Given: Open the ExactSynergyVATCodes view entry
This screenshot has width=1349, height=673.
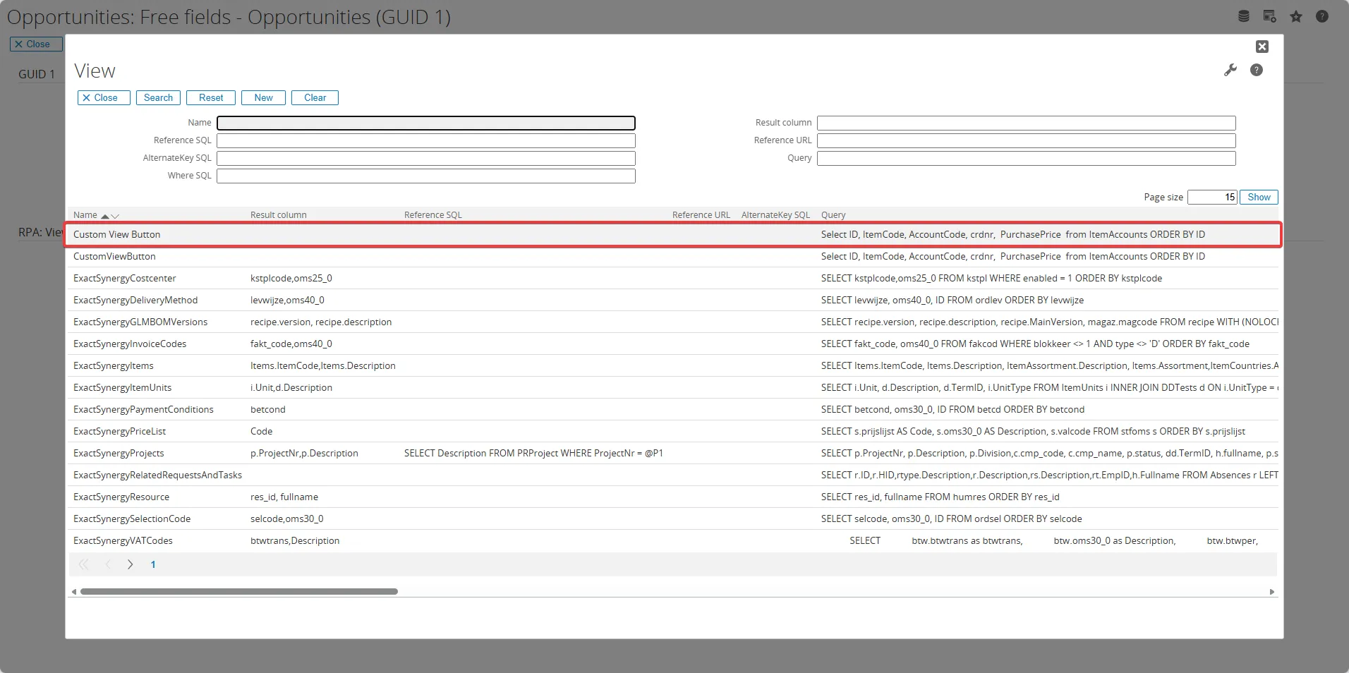Looking at the screenshot, I should [x=123, y=541].
